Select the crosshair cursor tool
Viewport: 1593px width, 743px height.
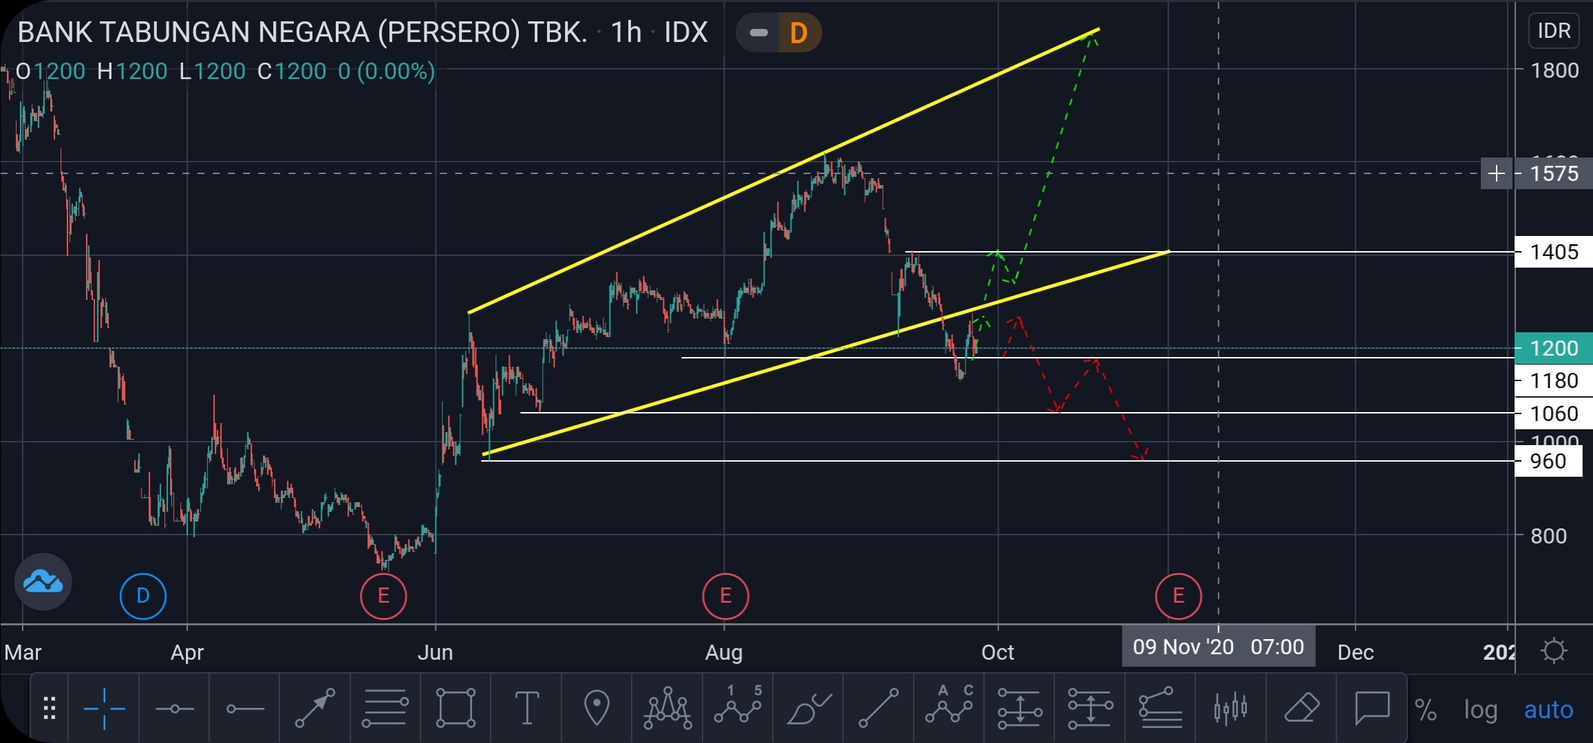point(104,709)
